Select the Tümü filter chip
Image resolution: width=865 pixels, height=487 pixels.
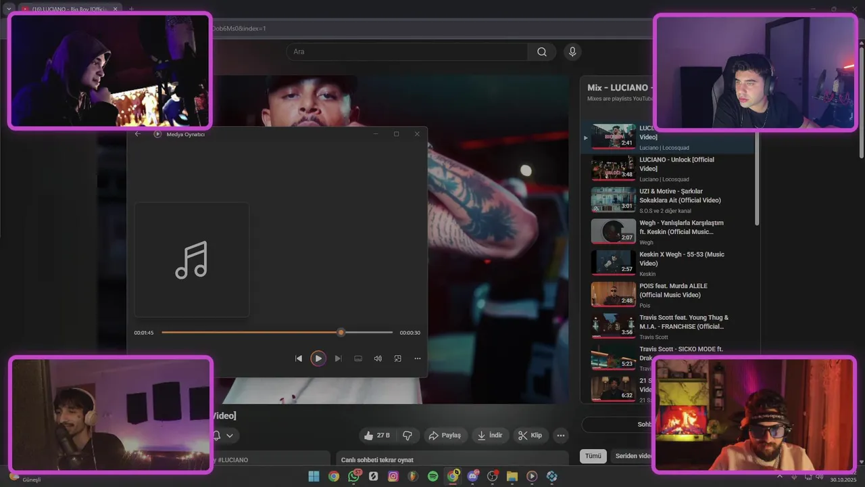point(593,456)
